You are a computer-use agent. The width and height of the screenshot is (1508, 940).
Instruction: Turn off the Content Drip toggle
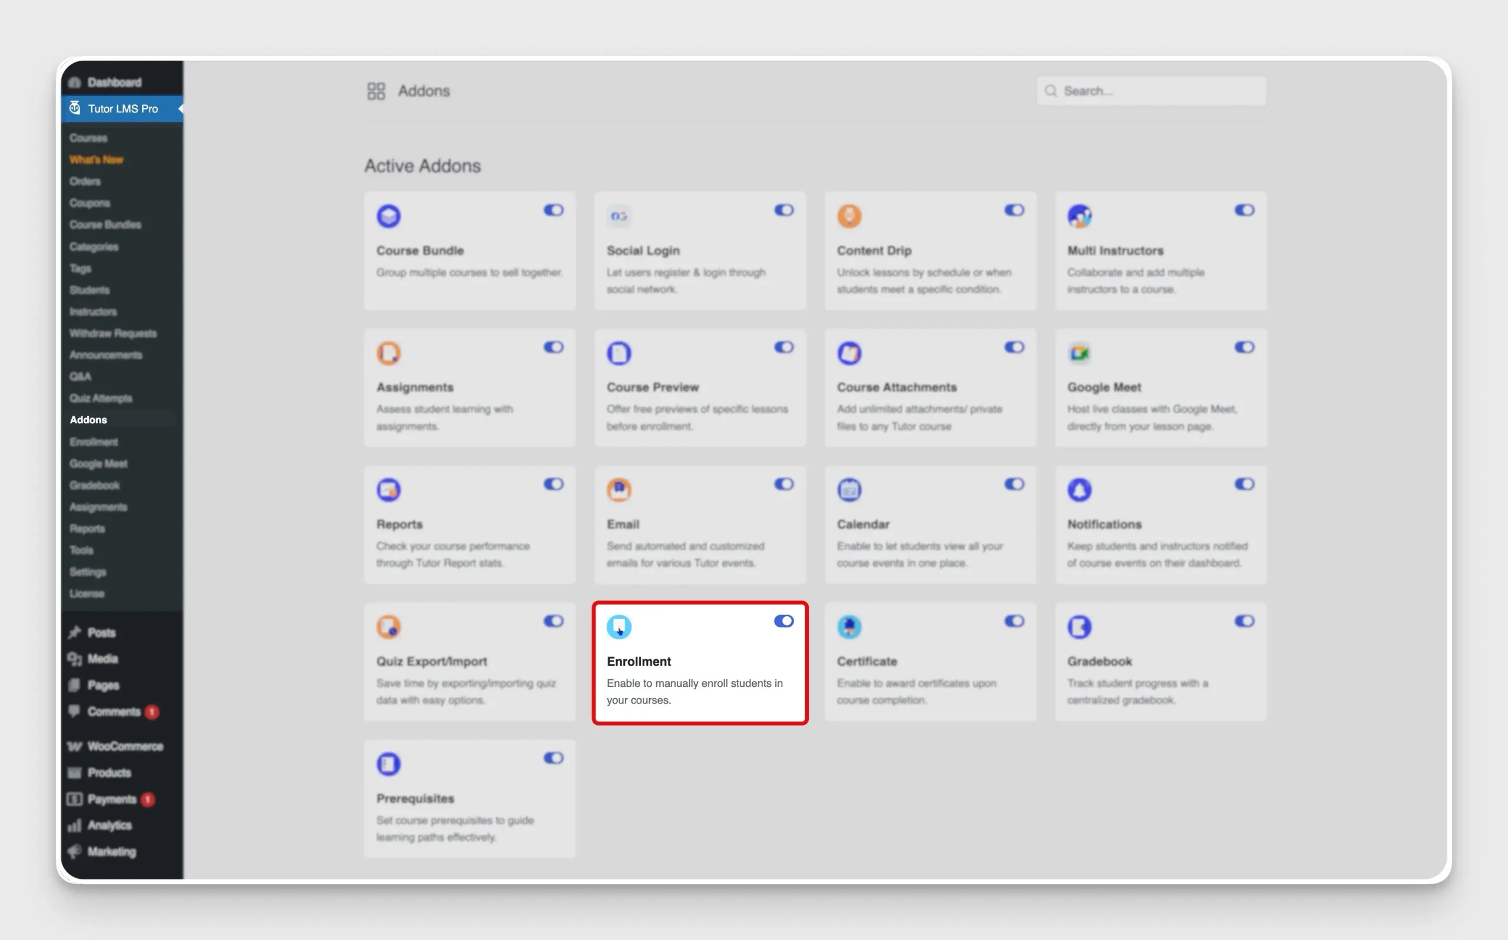pyautogui.click(x=1014, y=210)
